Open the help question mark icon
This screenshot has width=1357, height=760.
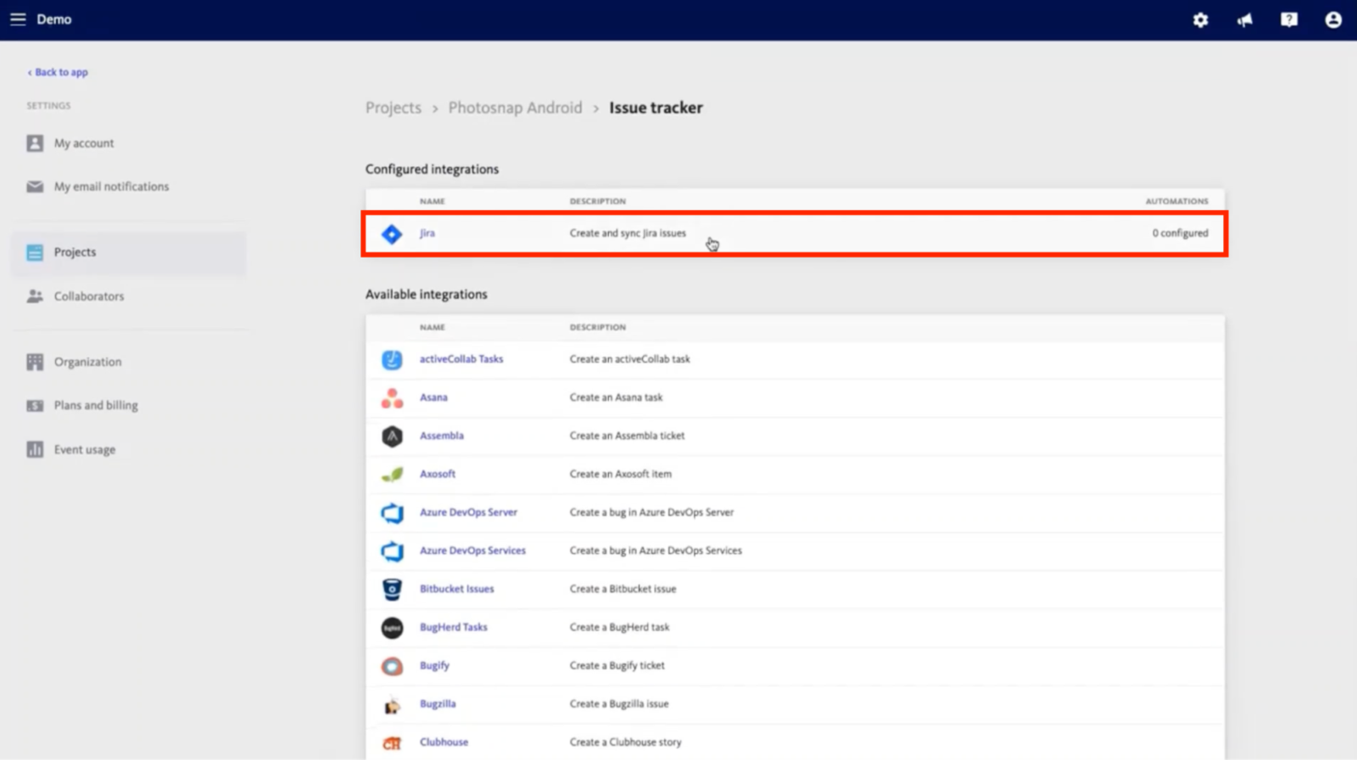point(1288,19)
